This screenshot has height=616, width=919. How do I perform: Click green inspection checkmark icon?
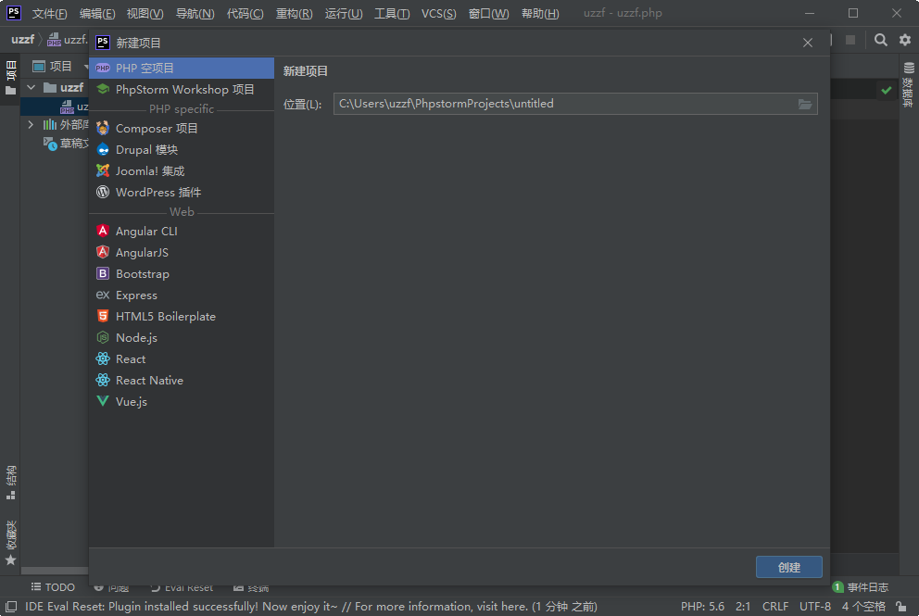[887, 90]
